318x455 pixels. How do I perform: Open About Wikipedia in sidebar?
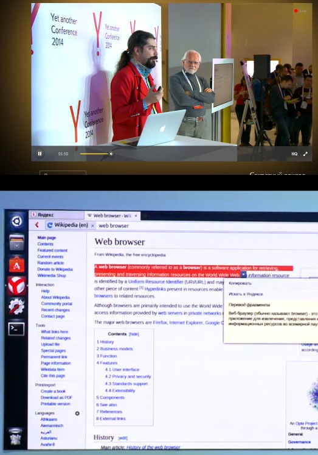55,297
